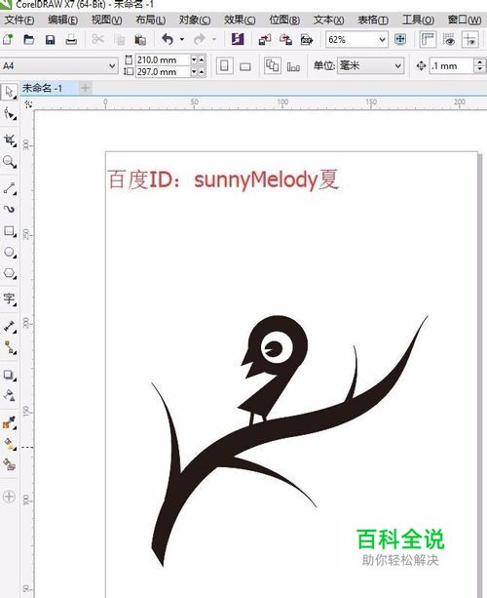Open an existing file
This screenshot has width=487, height=598.
pos(29,39)
